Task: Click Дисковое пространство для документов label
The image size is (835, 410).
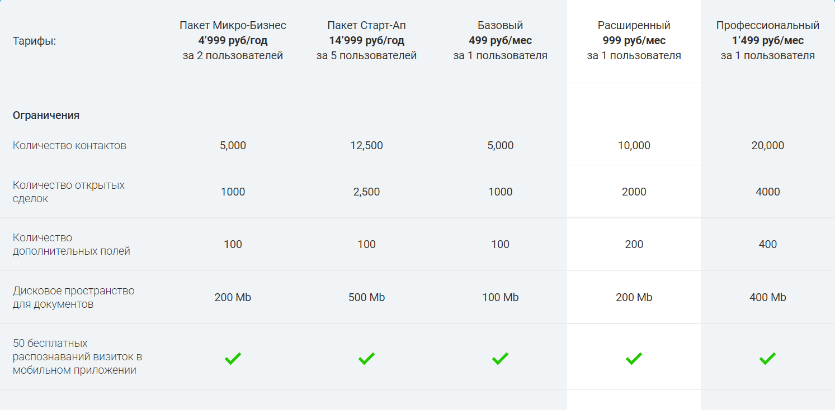Action: [73, 297]
